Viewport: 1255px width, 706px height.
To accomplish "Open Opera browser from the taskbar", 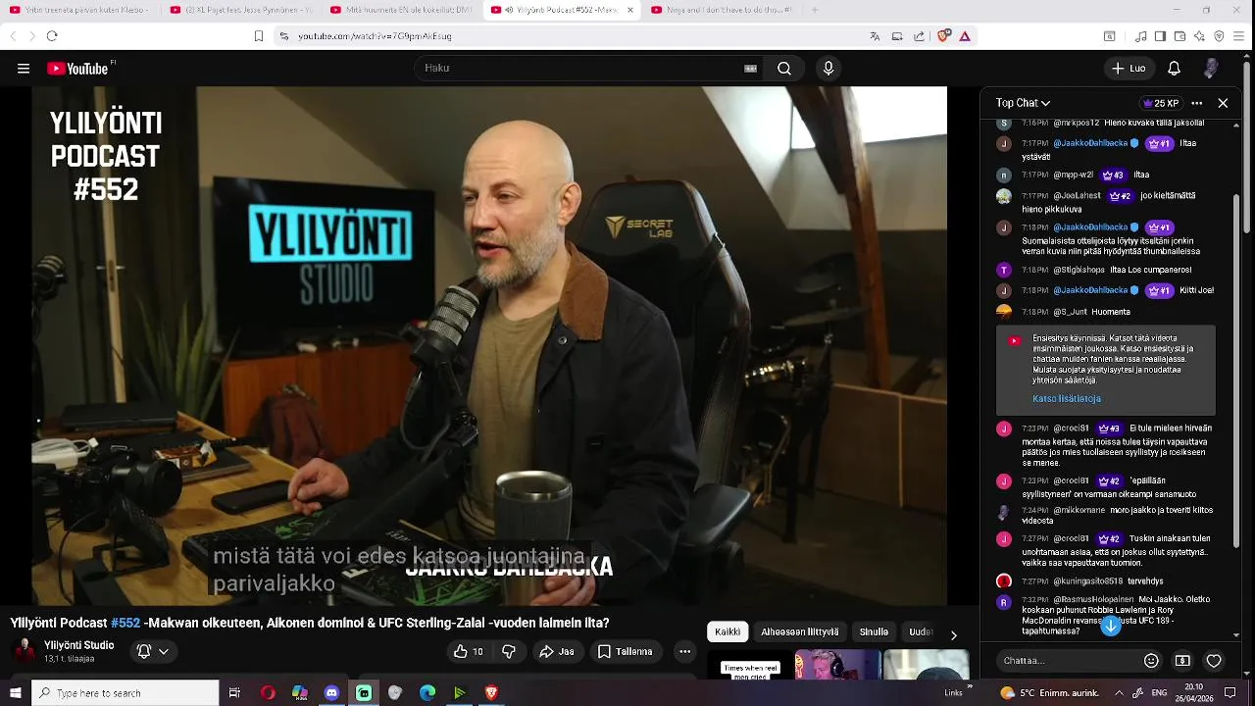I will point(268,693).
